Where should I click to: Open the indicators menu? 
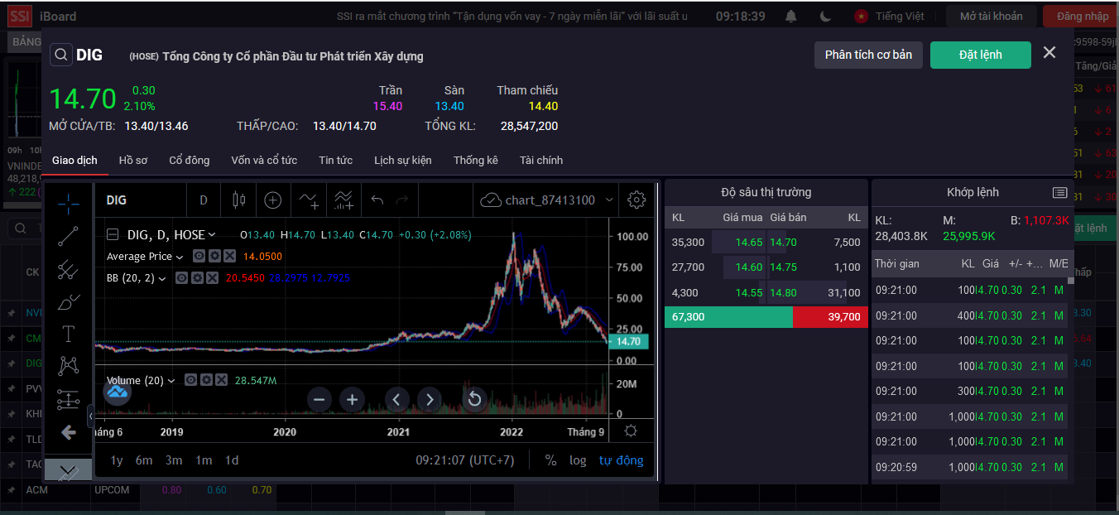[309, 200]
